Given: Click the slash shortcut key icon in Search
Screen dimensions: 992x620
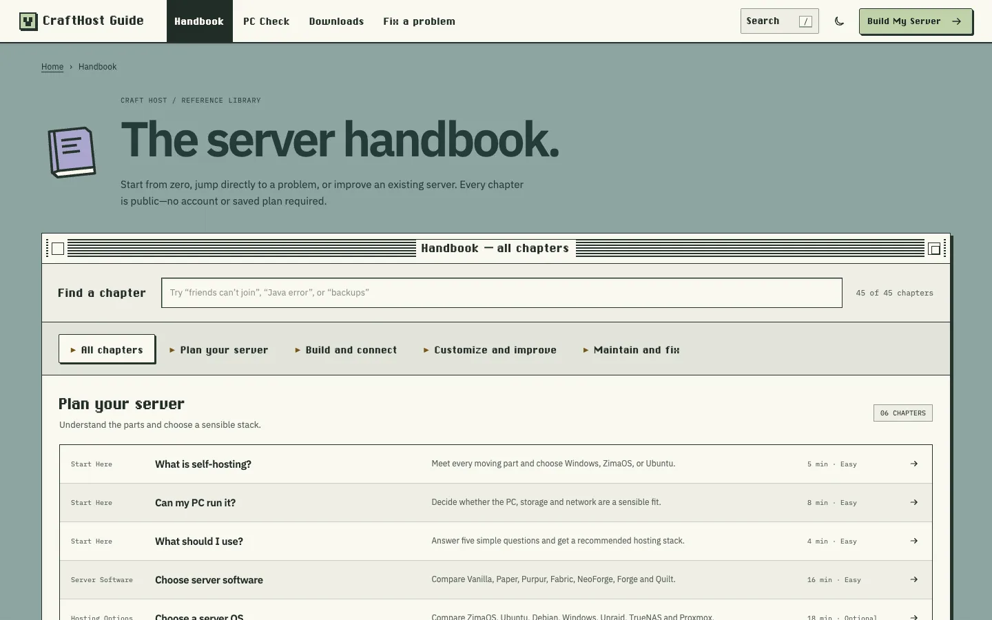Looking at the screenshot, I should [x=805, y=21].
